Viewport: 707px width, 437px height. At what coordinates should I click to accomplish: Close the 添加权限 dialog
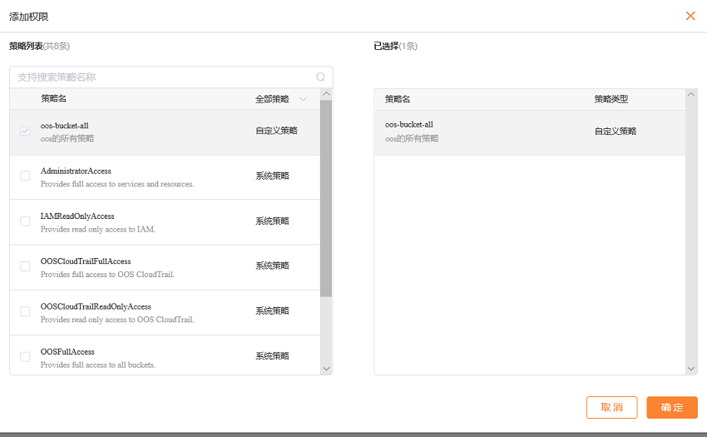[x=690, y=16]
